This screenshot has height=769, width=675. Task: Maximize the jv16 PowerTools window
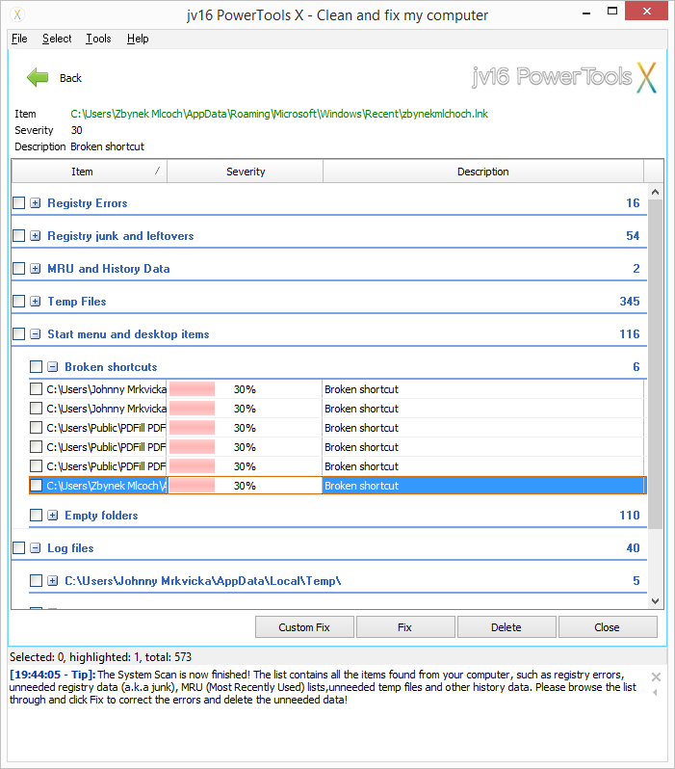coord(612,12)
